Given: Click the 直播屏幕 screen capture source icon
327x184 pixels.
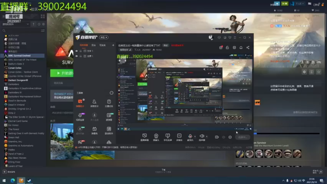Looking at the screenshot, I should click(x=144, y=137).
